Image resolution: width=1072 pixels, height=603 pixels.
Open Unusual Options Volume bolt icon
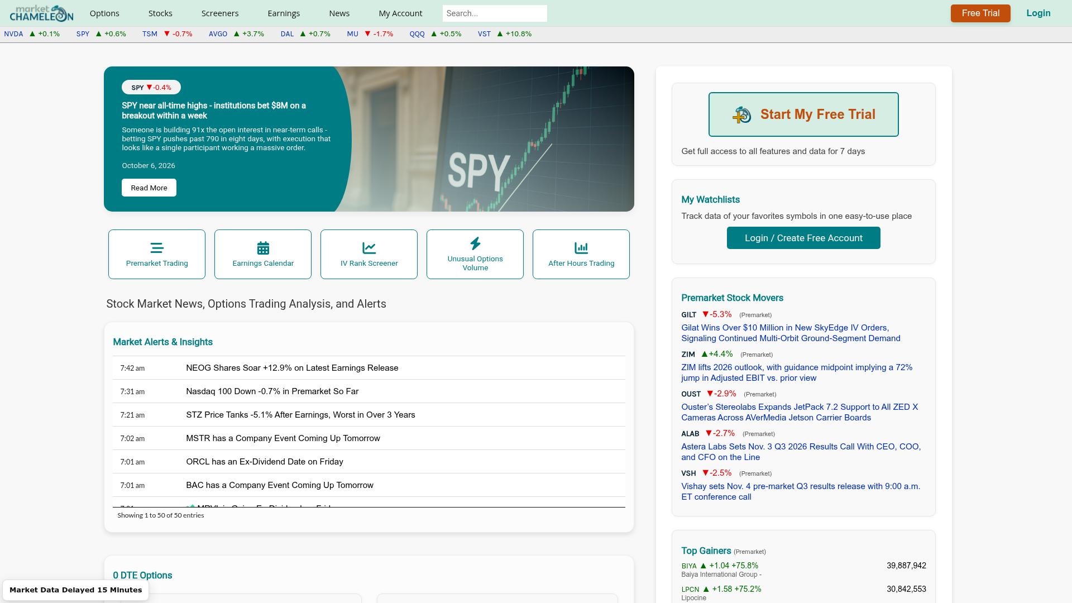coord(475,243)
